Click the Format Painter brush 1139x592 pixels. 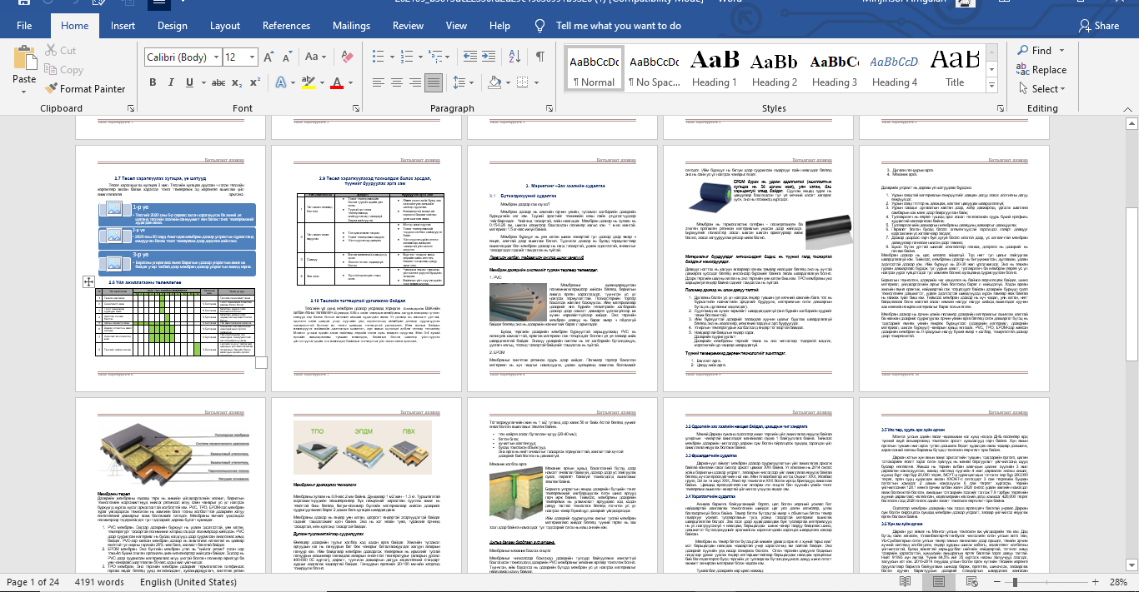pos(52,88)
